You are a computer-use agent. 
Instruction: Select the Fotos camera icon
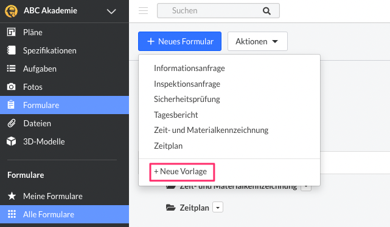click(x=11, y=87)
